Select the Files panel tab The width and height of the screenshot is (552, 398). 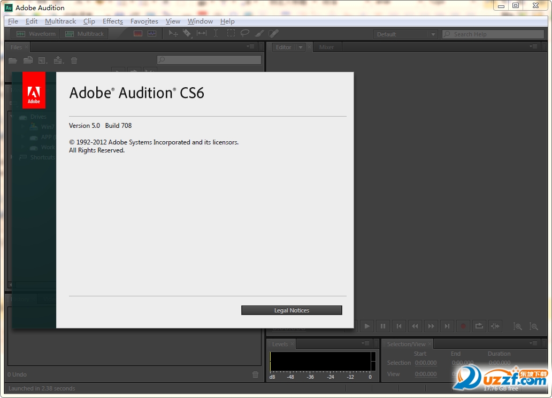click(x=16, y=47)
